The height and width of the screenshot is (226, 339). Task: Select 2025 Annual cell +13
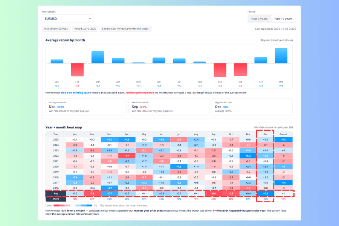point(283,139)
